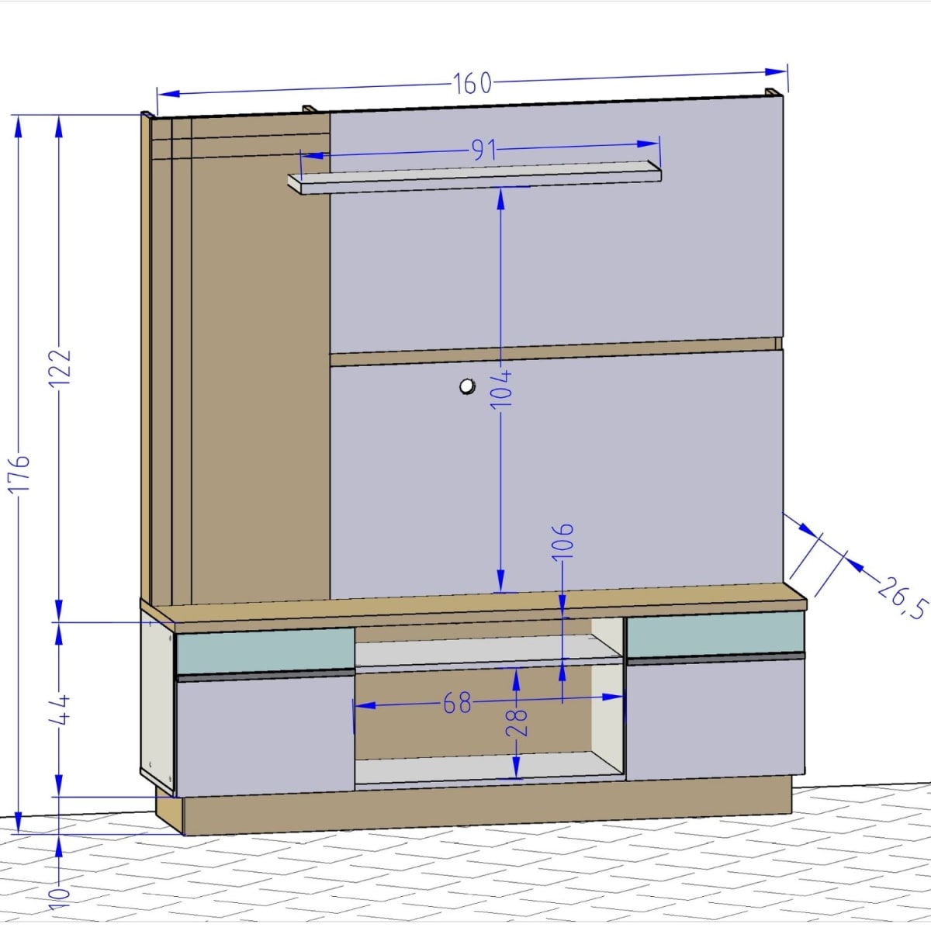Select the 160 overall width dimension
Image resolution: width=931 pixels, height=931 pixels.
pos(472,83)
